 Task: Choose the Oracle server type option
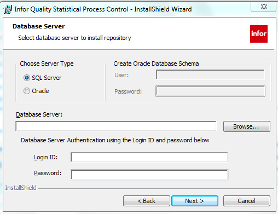click(x=27, y=91)
